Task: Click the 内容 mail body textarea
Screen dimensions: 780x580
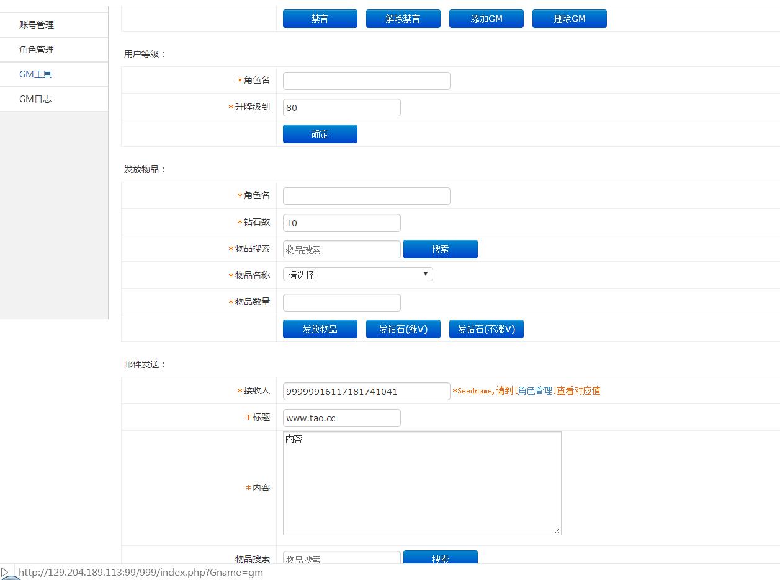Action: coord(422,483)
